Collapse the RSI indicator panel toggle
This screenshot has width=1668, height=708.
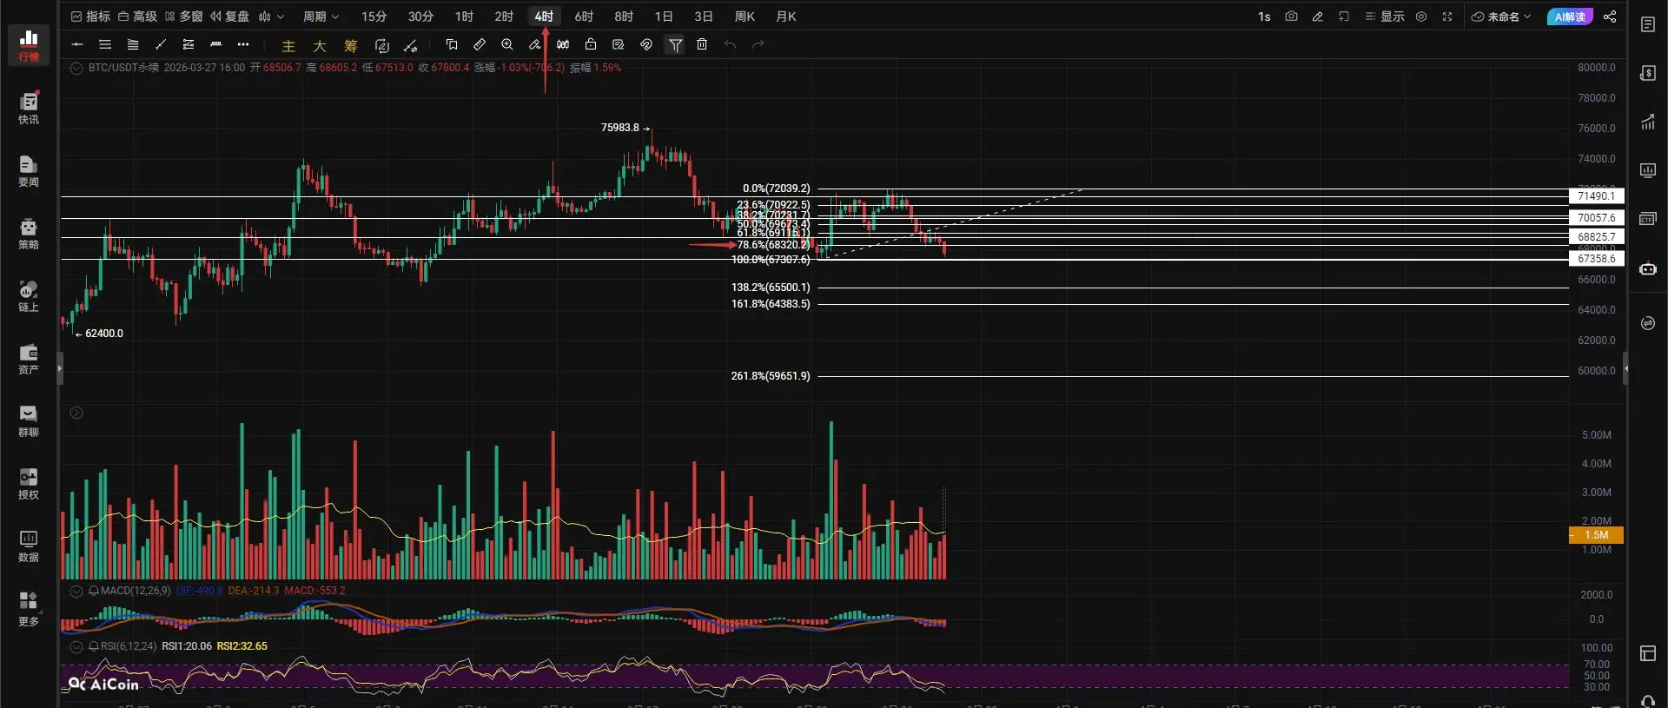76,646
